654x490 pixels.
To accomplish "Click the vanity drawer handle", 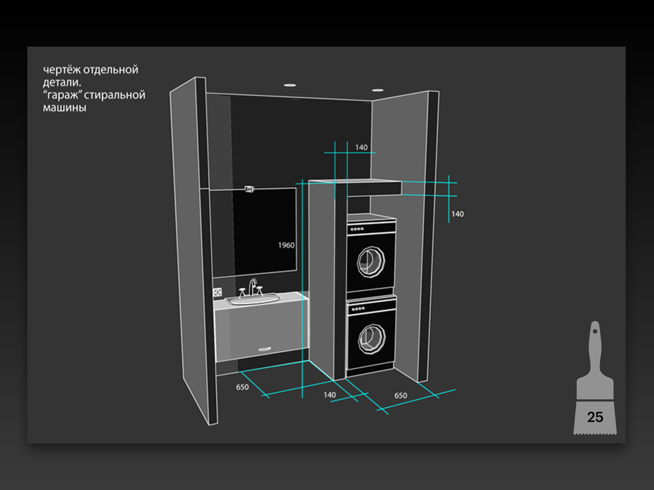I will pos(265,349).
